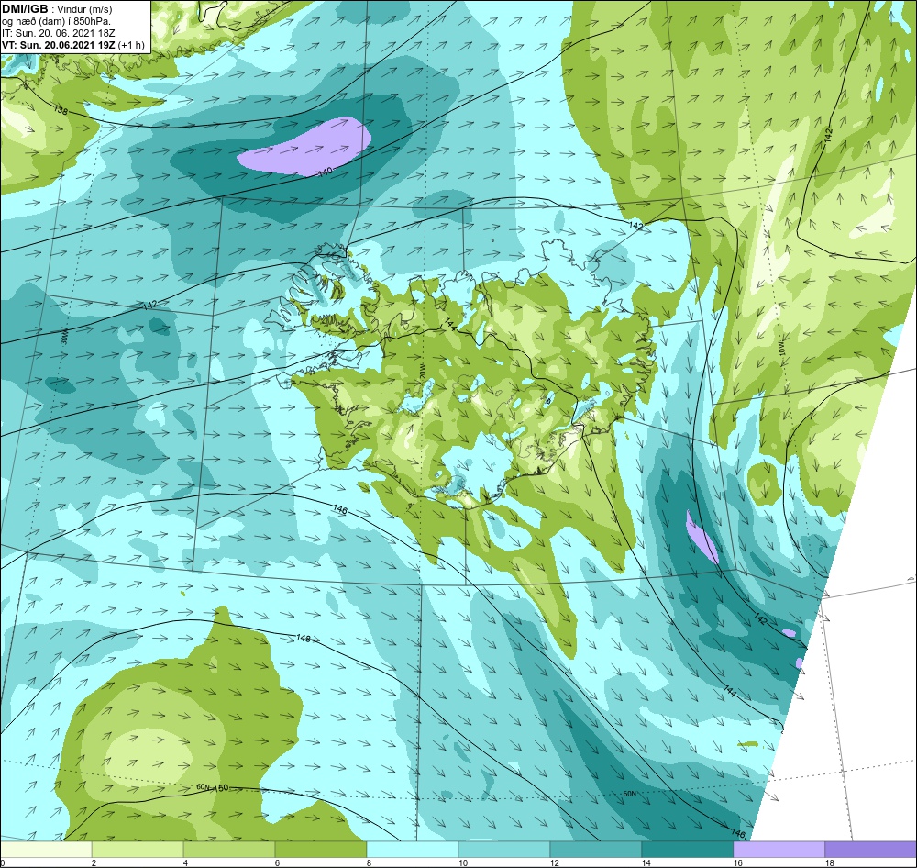Click the legend tick label '10'
Viewport: 917px width, 868px height.
point(462,862)
